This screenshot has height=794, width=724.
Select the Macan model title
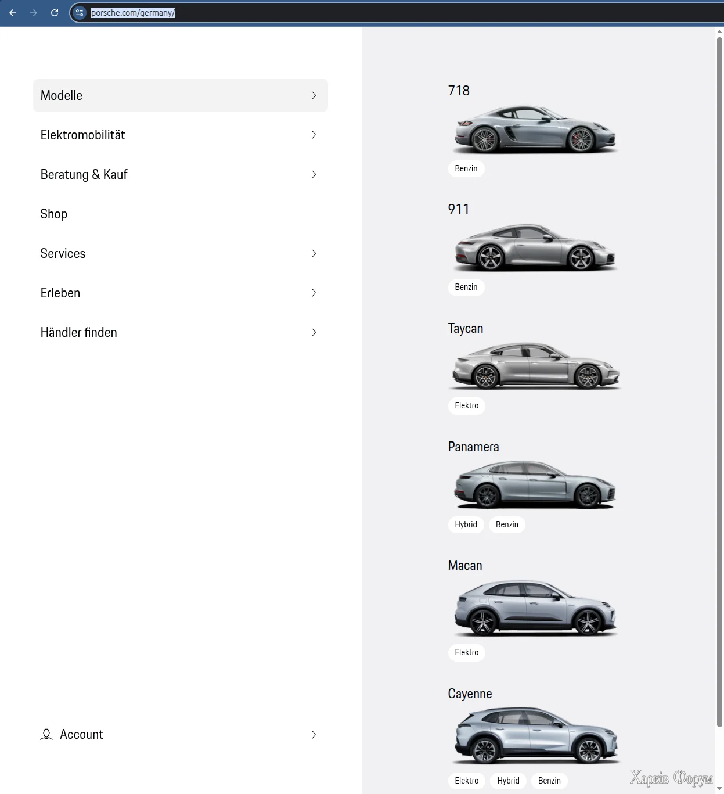coord(465,565)
